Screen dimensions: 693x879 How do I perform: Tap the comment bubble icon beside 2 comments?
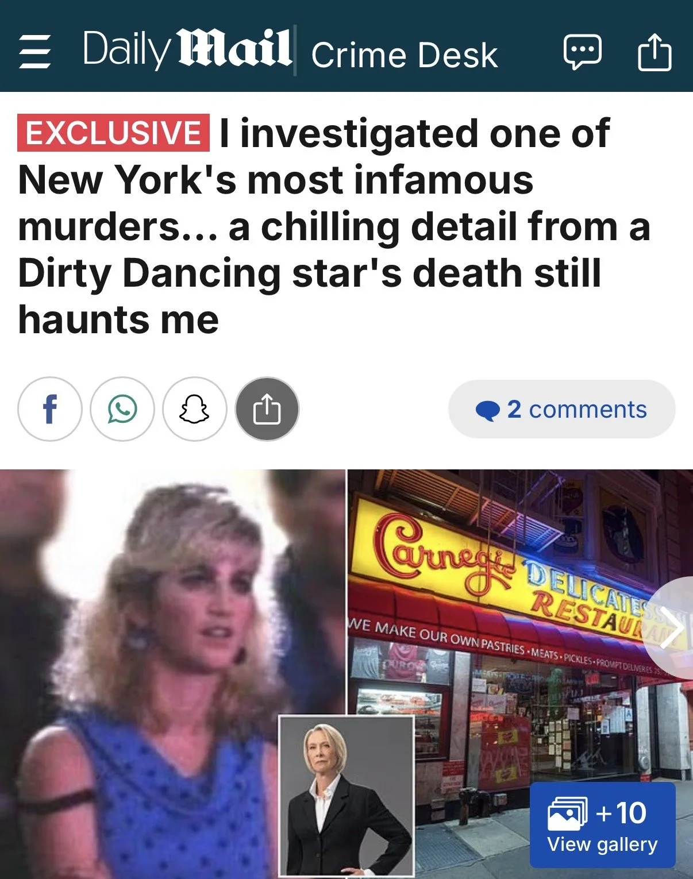(487, 411)
